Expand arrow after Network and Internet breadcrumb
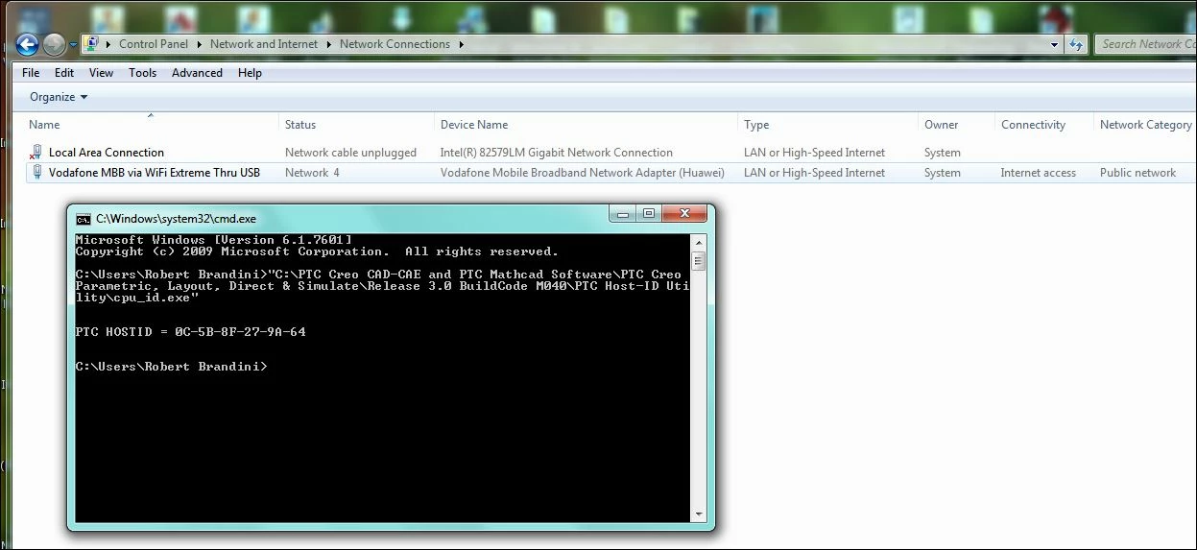Viewport: 1197px width, 550px height. [329, 44]
